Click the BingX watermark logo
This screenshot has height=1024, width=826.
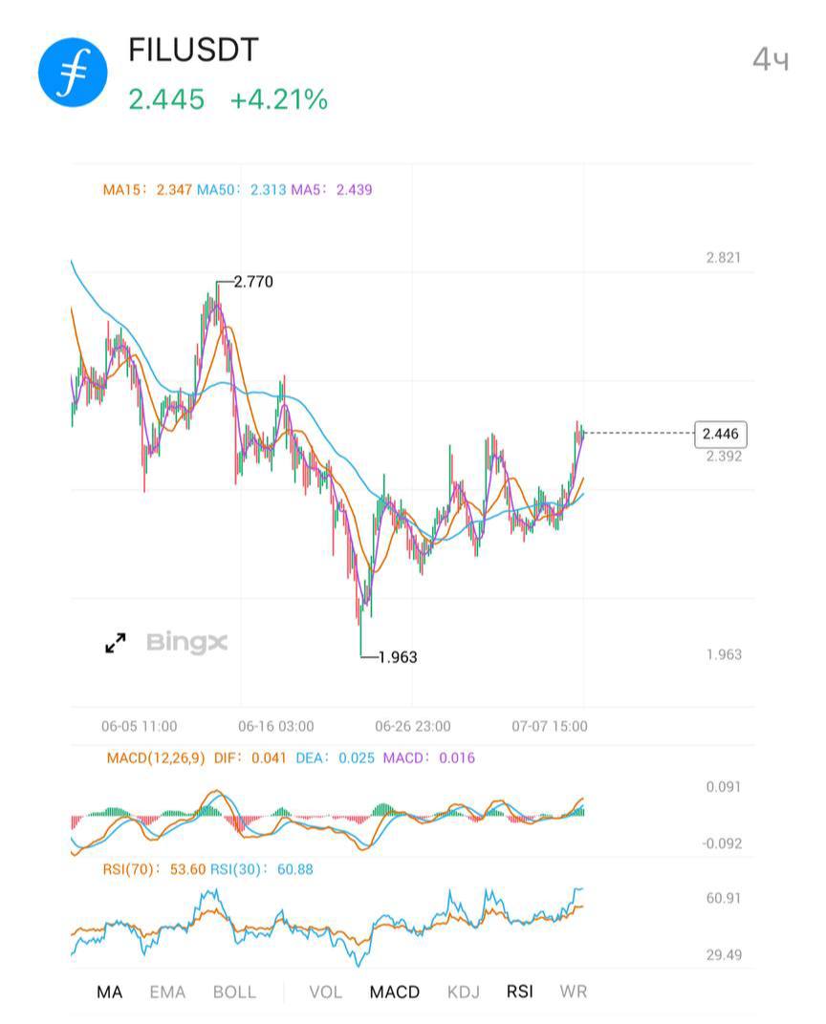tap(186, 643)
